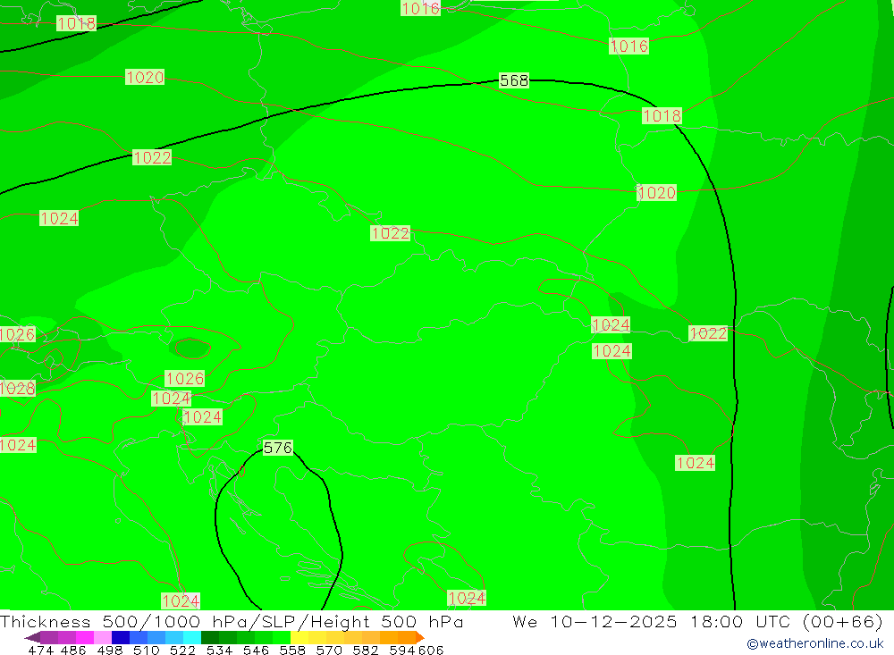Click the 546 legend value
This screenshot has height=655, width=894.
pyautogui.click(x=256, y=651)
